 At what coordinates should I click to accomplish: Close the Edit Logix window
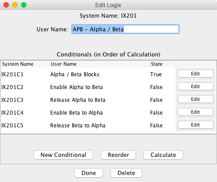6,5
